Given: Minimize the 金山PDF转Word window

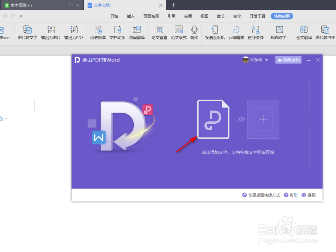Looking at the screenshot, I should pyautogui.click(x=308, y=60).
